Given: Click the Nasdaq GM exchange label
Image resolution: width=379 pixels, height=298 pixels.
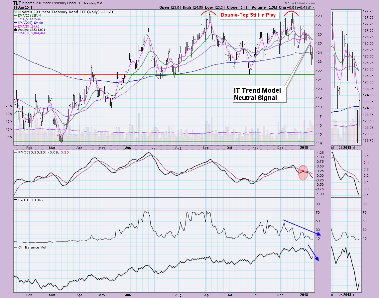Looking at the screenshot, I should (93, 3).
